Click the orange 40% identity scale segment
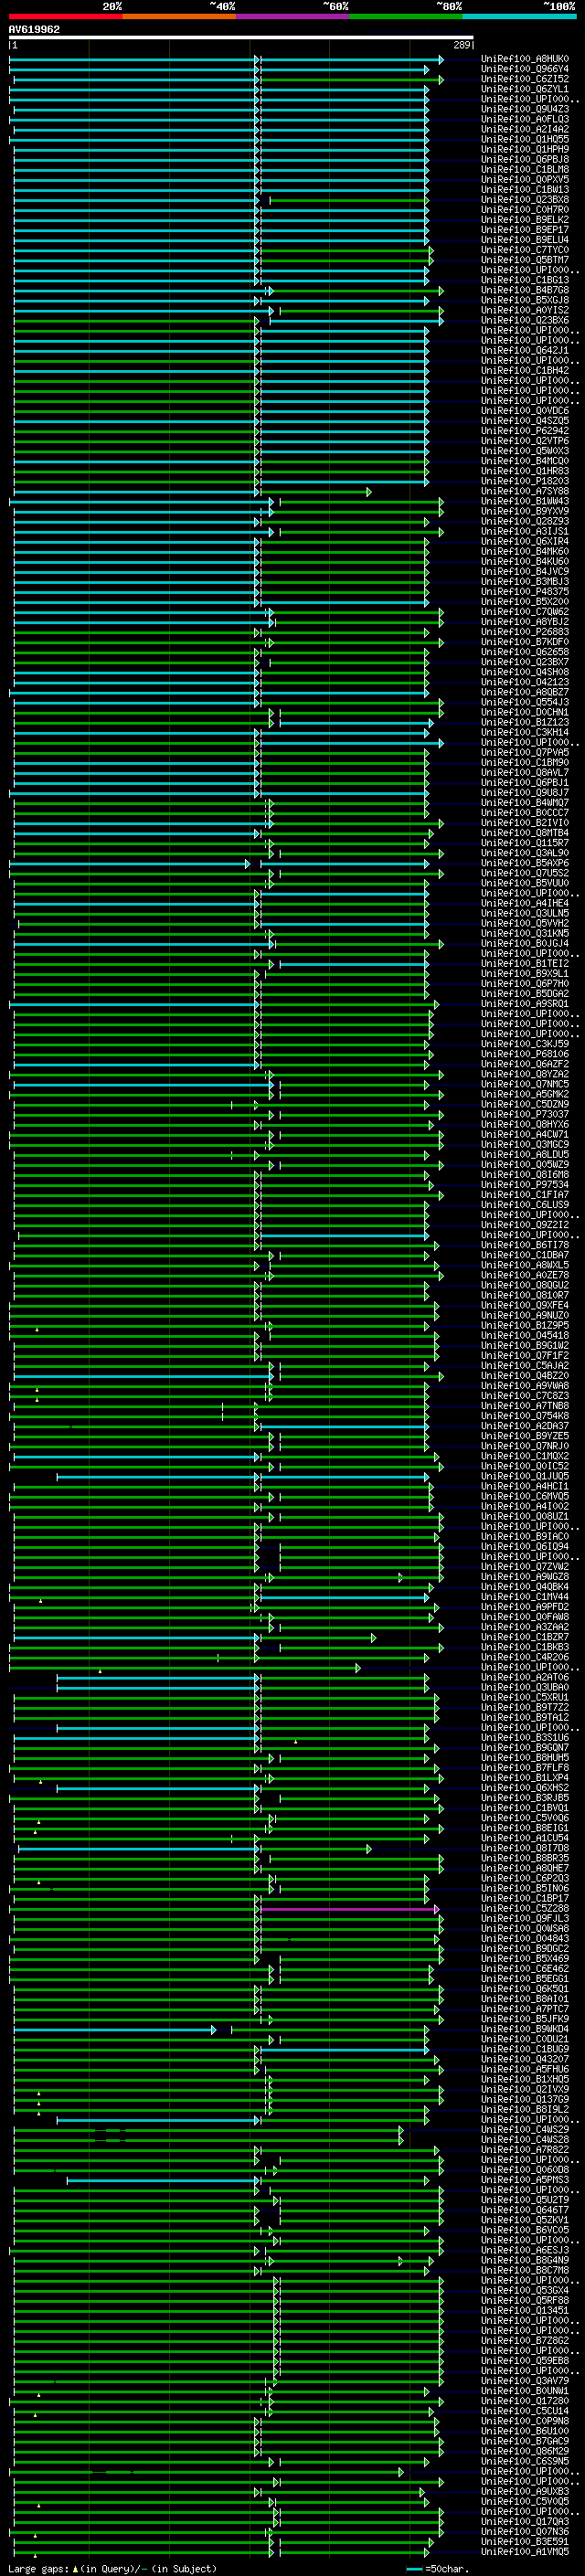This screenshot has height=2576, width=585. (x=179, y=16)
